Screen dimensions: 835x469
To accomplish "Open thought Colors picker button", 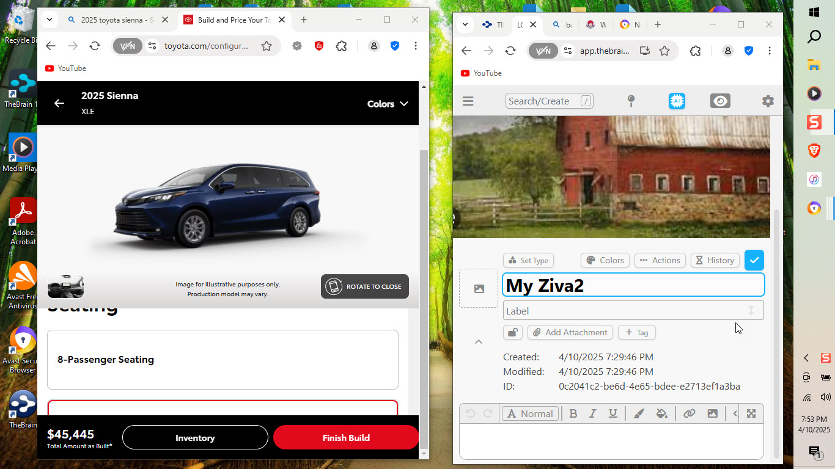I will 605,260.
